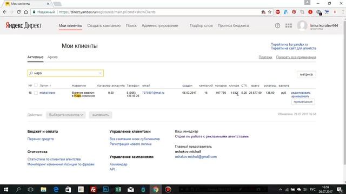346x194 pixels.
Task: Click the Yandex Direct logo
Action: pos(24,25)
